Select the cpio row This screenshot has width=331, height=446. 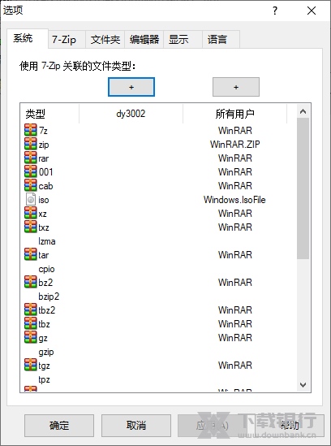[158, 269]
